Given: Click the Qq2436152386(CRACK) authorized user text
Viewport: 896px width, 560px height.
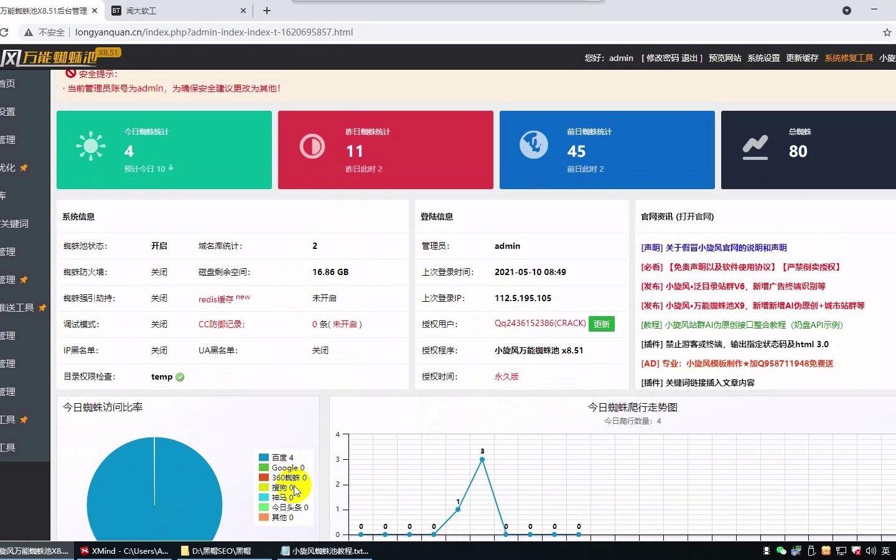Looking at the screenshot, I should pyautogui.click(x=540, y=324).
